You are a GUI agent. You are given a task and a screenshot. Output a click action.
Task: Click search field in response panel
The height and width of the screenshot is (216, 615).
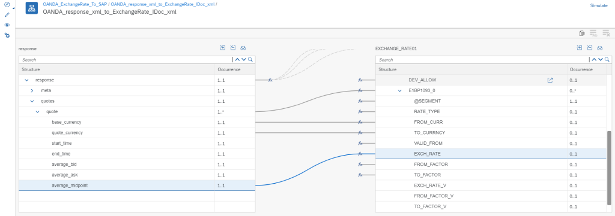[x=126, y=60]
